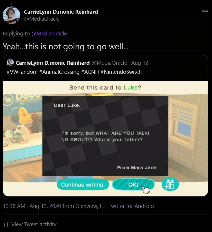
Task: Open the #NintendoSwitch hashtag
Action: pyautogui.click(x=121, y=72)
